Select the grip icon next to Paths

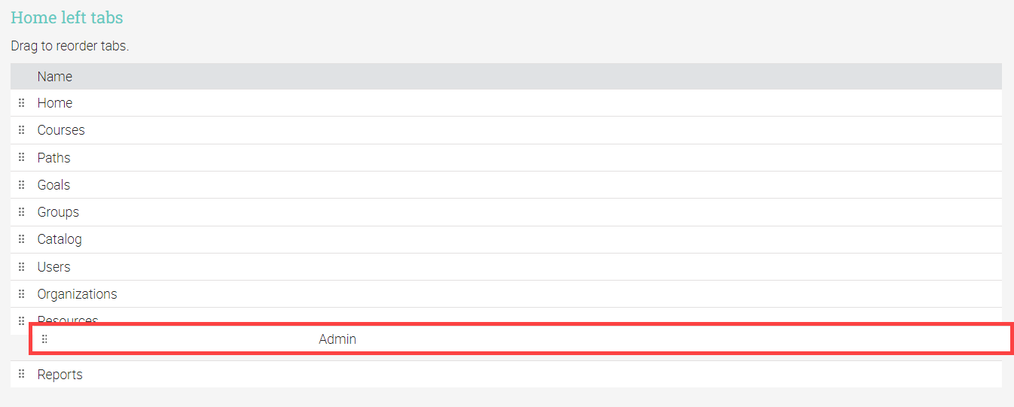pos(21,158)
